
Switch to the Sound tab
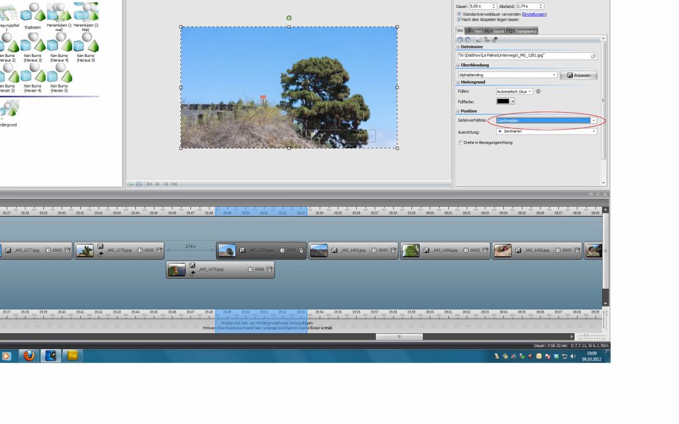tap(495, 31)
